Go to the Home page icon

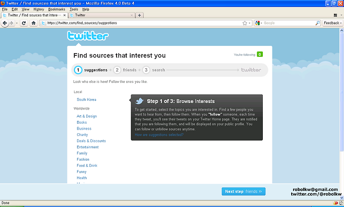(33, 23)
